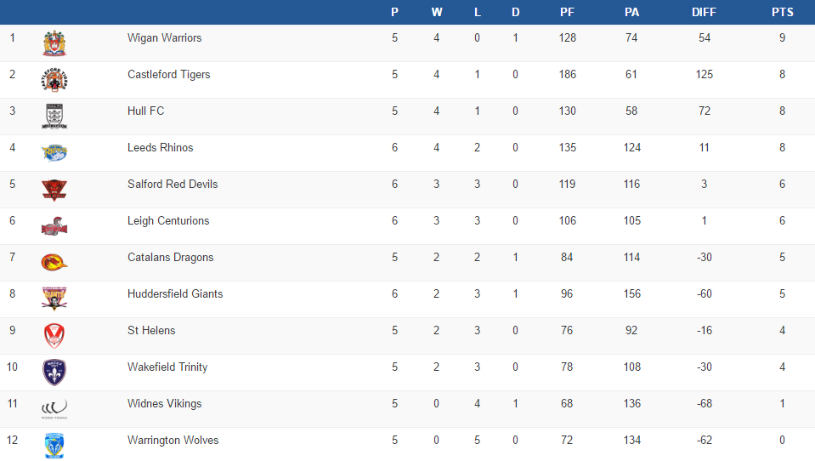
Task: Click the Leigh Centurions team badge
Action: point(54,226)
